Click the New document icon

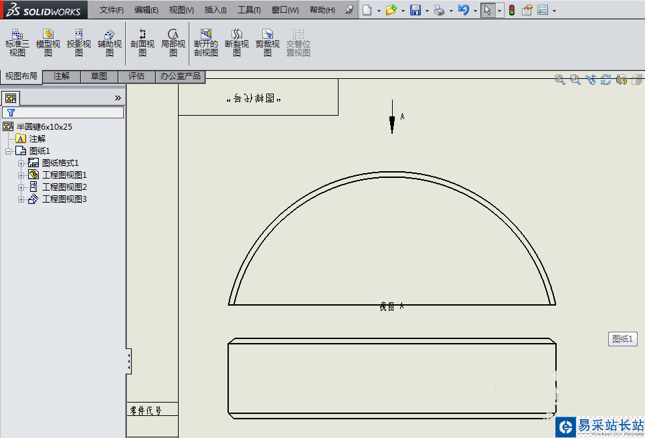click(x=367, y=10)
